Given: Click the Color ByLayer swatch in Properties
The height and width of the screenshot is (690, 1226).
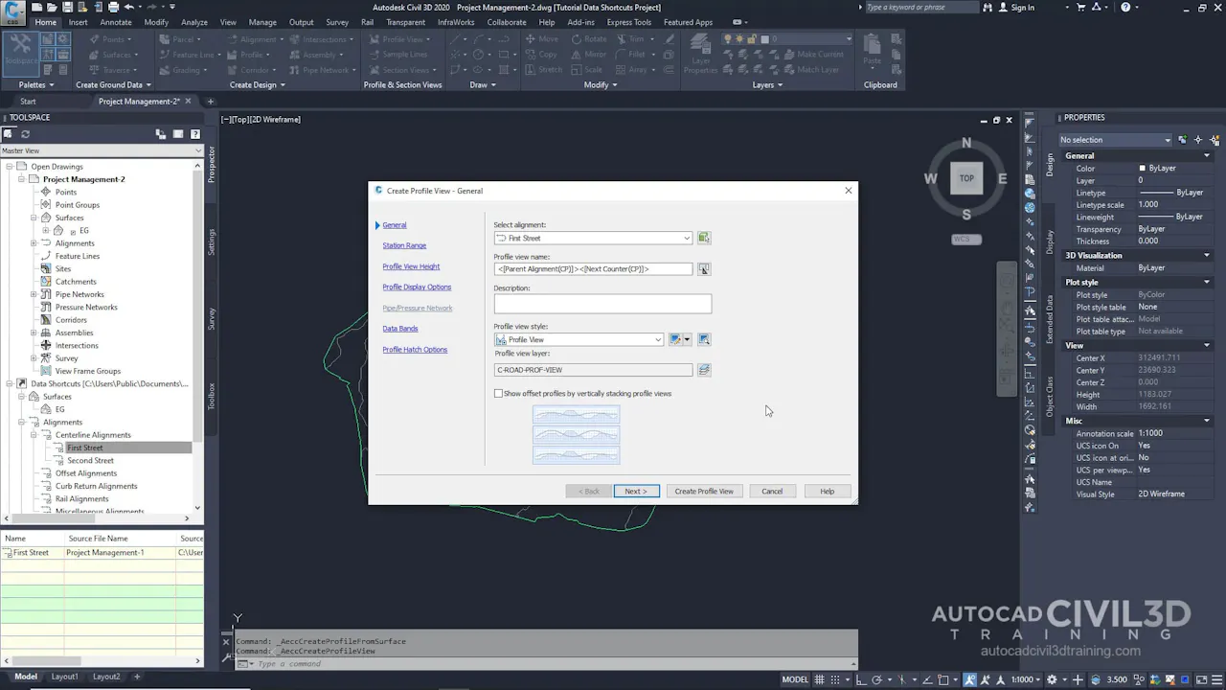Looking at the screenshot, I should pos(1143,168).
